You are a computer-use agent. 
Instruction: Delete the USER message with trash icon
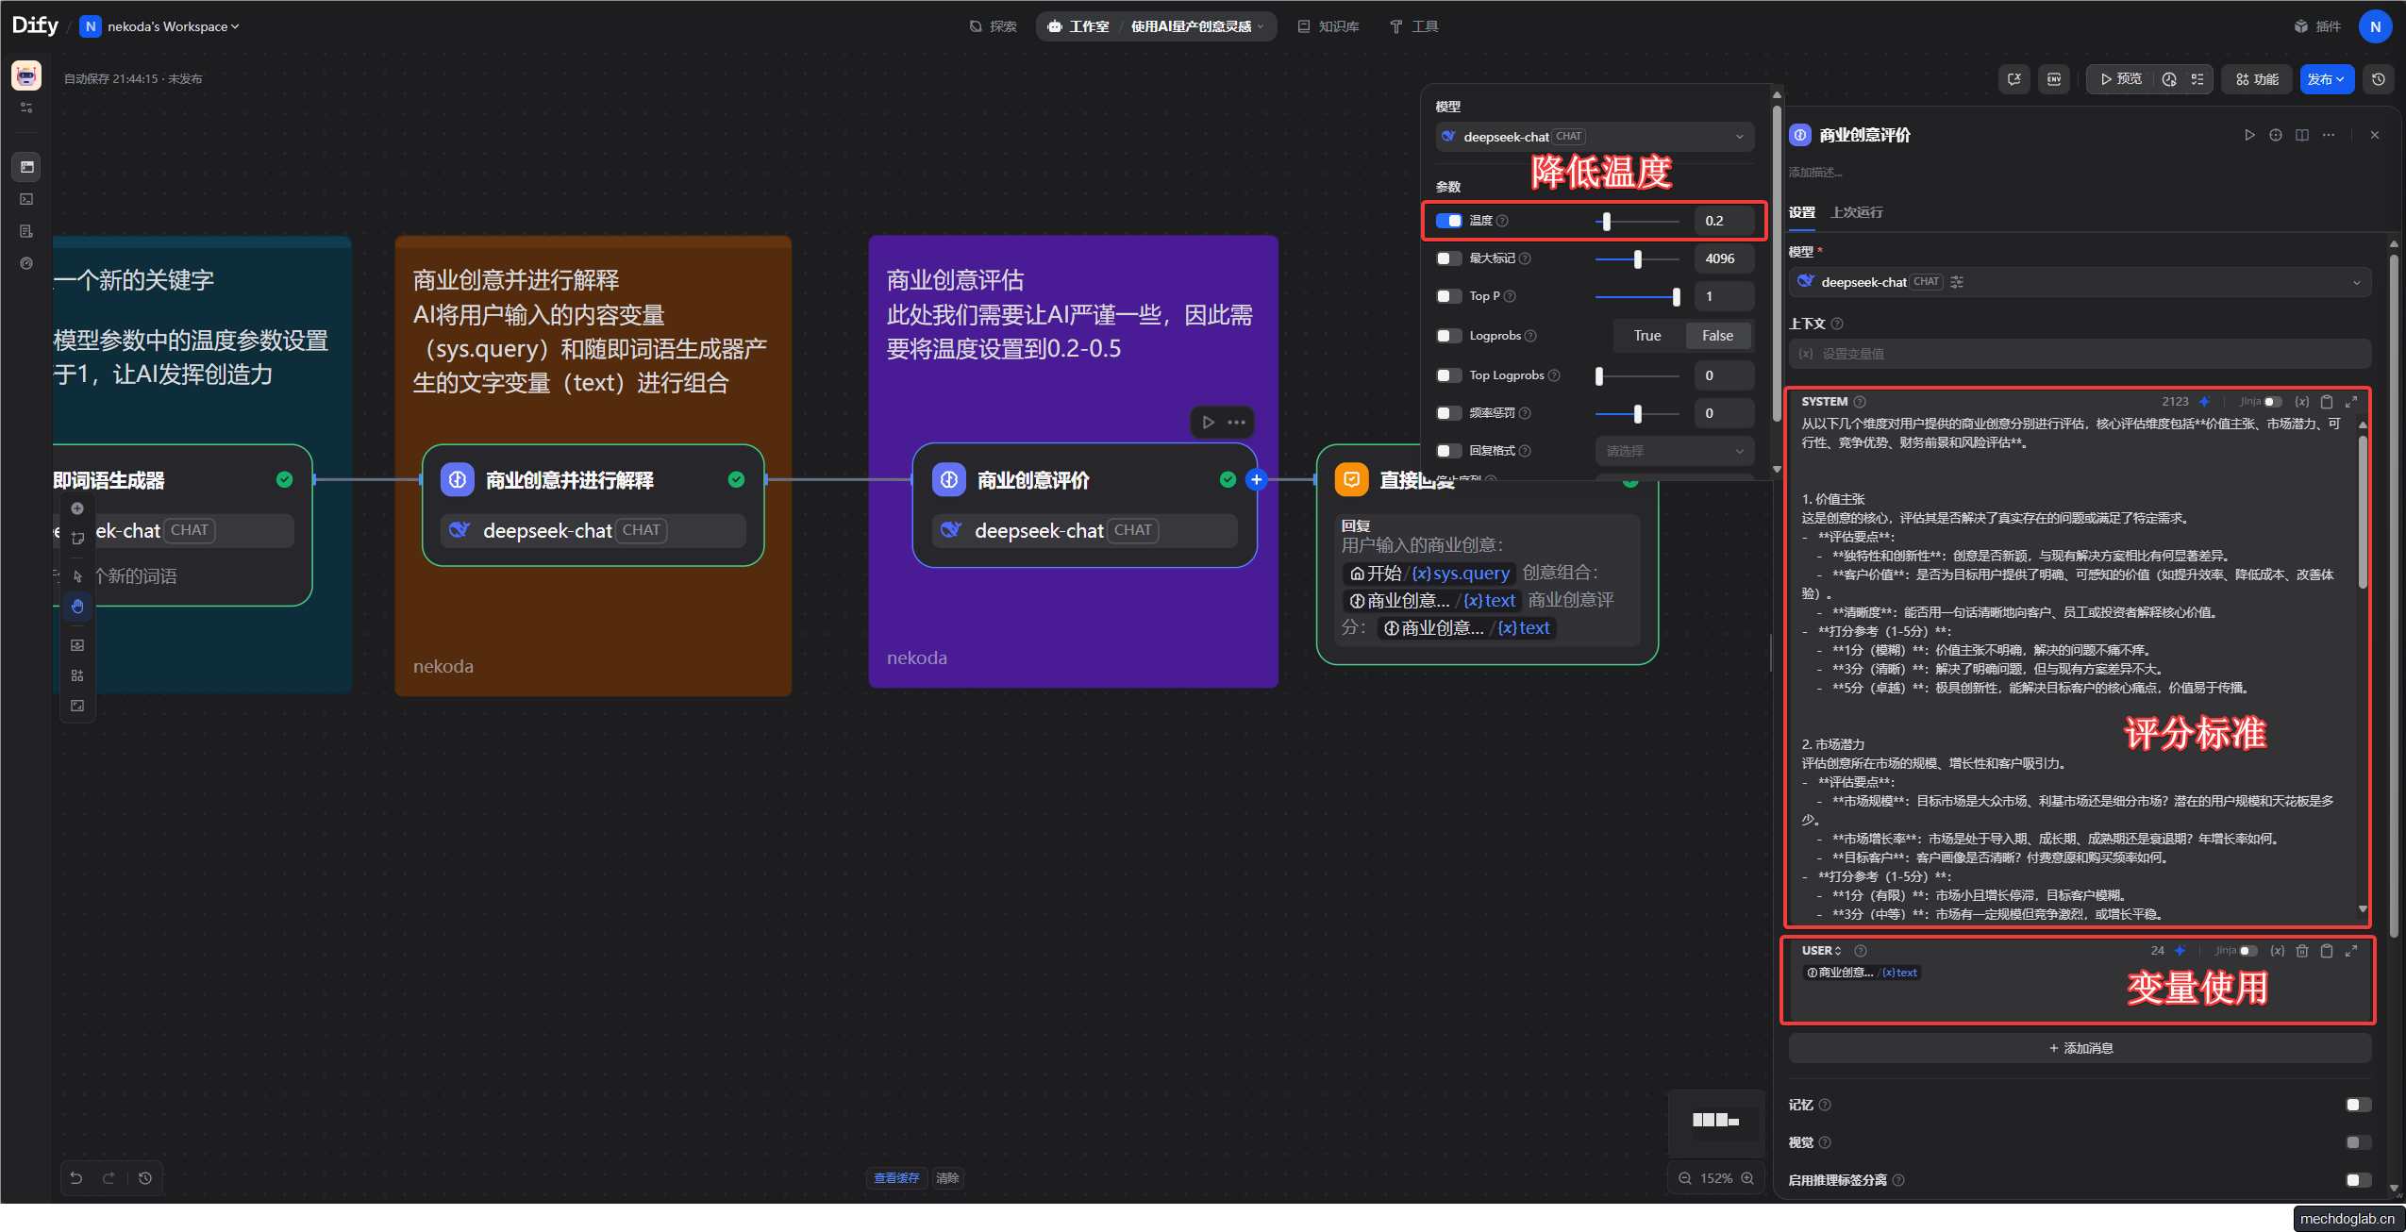tap(2302, 951)
